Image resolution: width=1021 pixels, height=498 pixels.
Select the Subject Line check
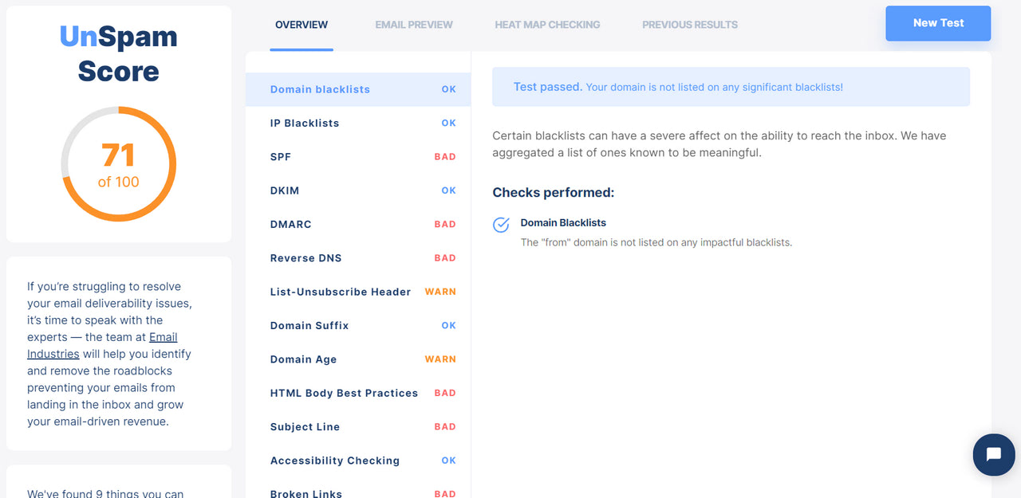coord(358,427)
